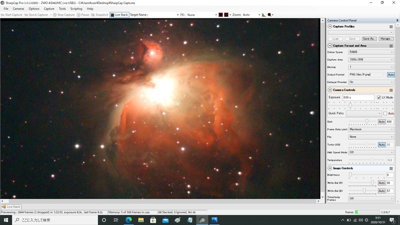The image size is (400, 225).
Task: Open the Photos app on the taskbar
Action: 214,220
